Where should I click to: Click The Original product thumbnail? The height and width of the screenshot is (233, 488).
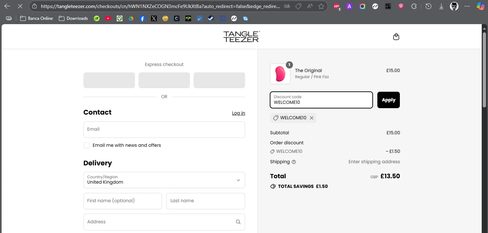pyautogui.click(x=280, y=74)
